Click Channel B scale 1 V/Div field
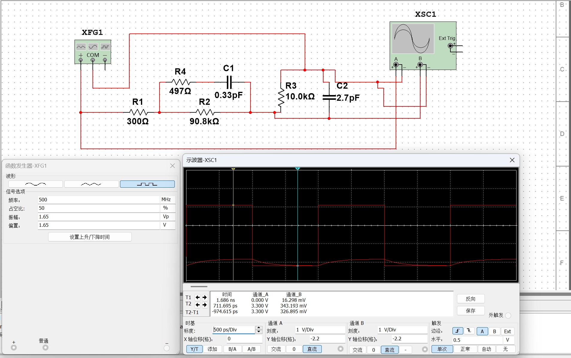The image size is (571, 358). click(x=402, y=330)
